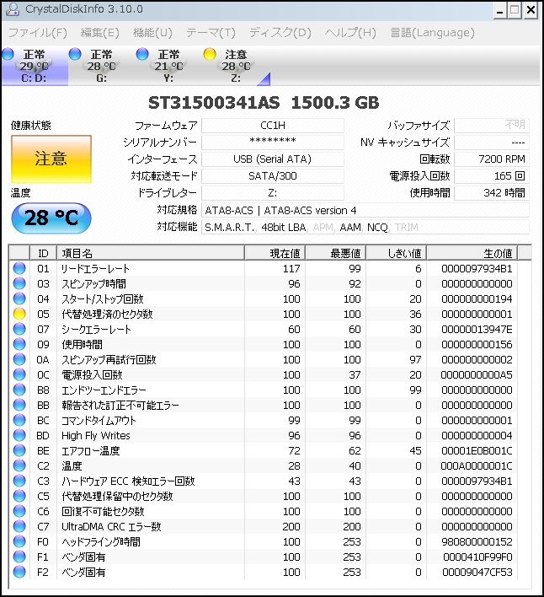
Task: Click status icon of row 0A スピンアップ再試行回数
Action: coord(19,359)
